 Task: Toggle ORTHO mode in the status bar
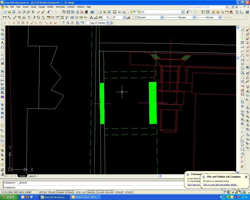tap(43, 192)
